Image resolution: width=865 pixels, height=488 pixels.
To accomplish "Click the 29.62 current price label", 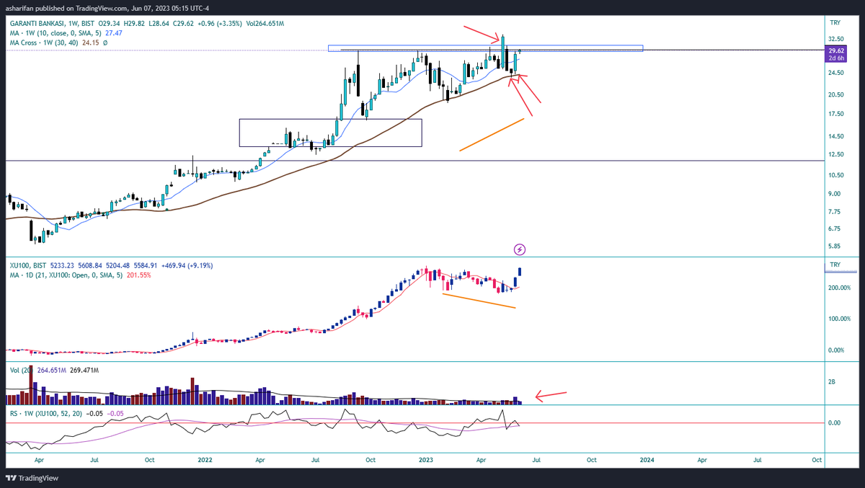I will tap(836, 51).
